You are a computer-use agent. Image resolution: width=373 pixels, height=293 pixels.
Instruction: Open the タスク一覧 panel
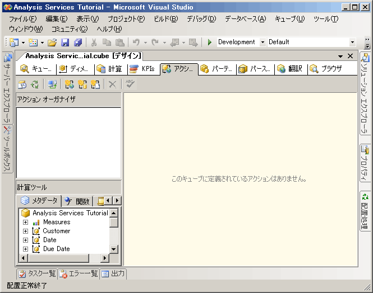pos(37,274)
